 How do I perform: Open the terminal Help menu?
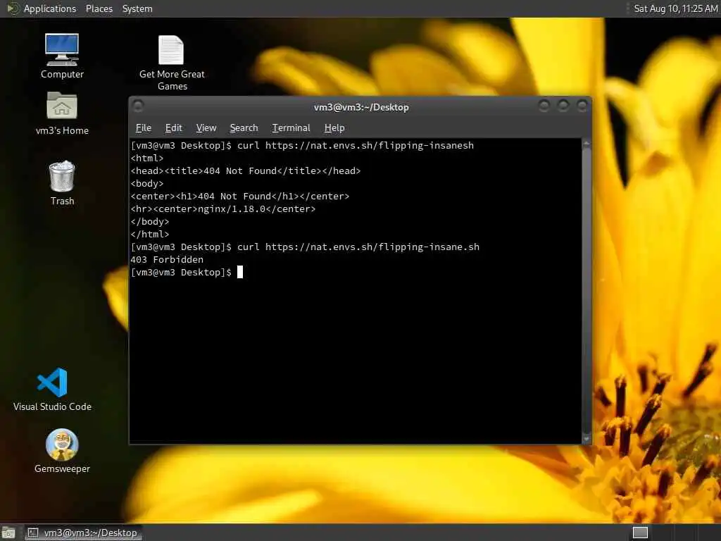(334, 128)
